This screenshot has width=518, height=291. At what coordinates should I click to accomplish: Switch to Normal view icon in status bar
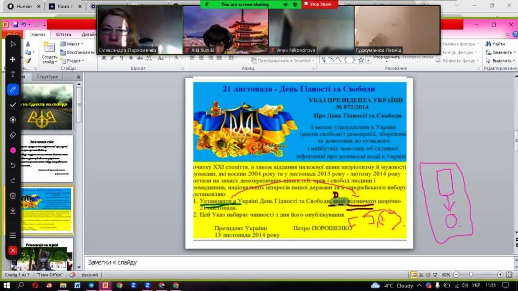tap(414, 275)
